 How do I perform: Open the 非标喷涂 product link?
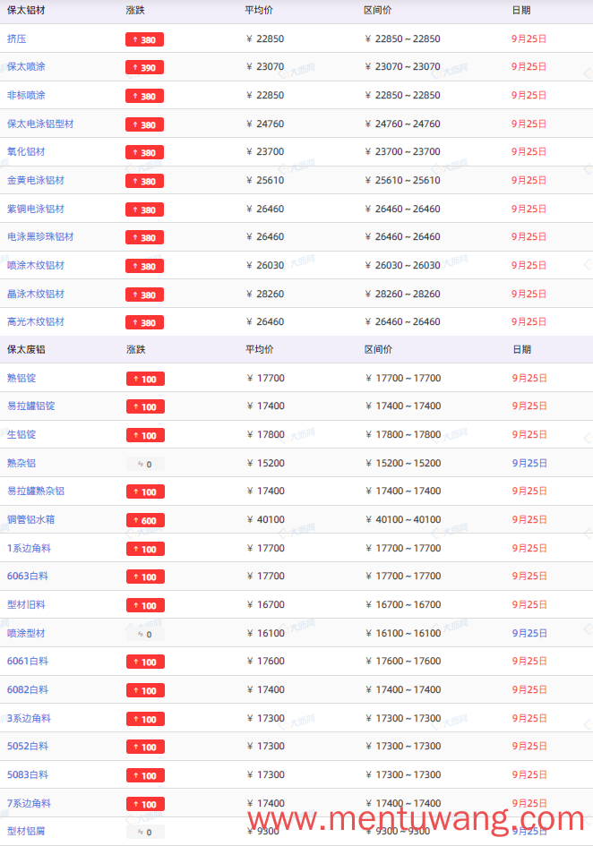[x=26, y=96]
